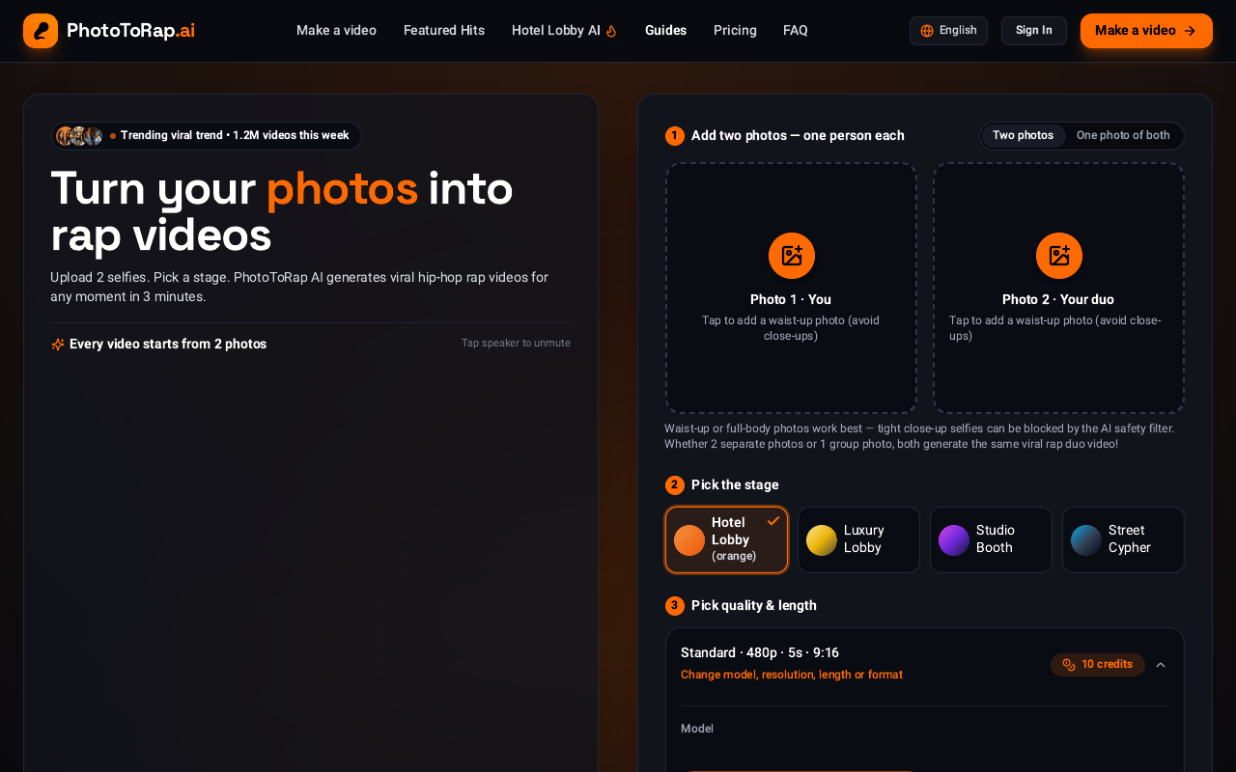Click 'Standard · 480p · 5s · 9:16' summary
Image resolution: width=1236 pixels, height=772 pixels.
click(760, 653)
